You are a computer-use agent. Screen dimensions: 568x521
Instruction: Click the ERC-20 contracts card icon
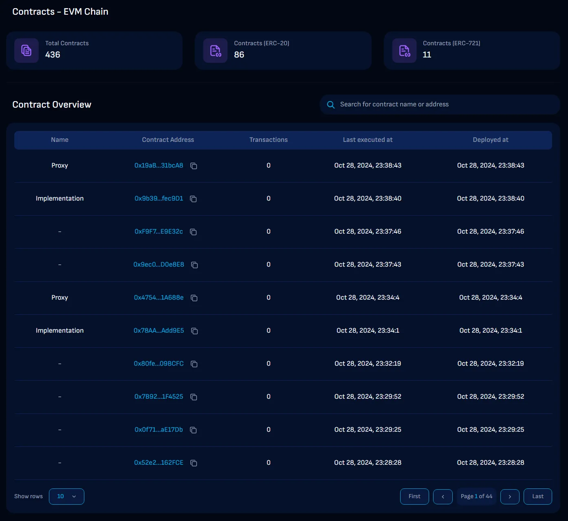[x=215, y=51]
